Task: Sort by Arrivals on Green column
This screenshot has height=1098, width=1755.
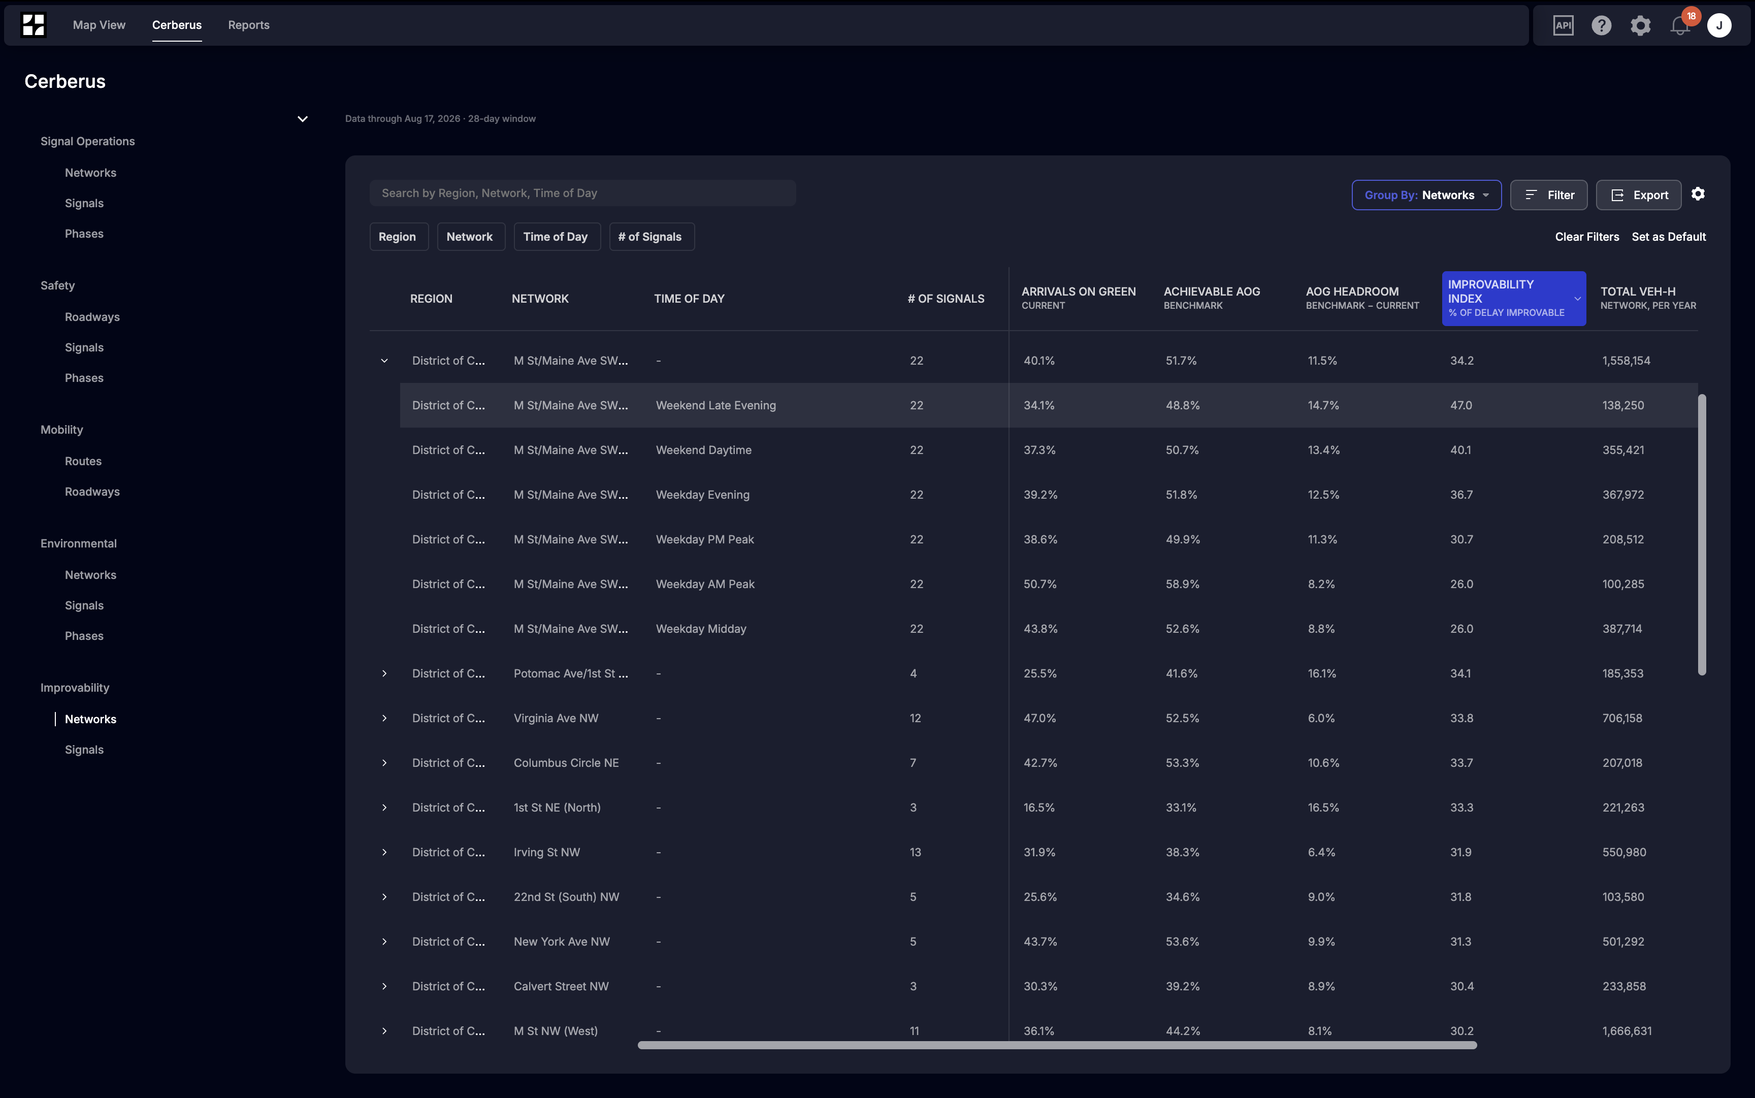Action: pyautogui.click(x=1078, y=299)
